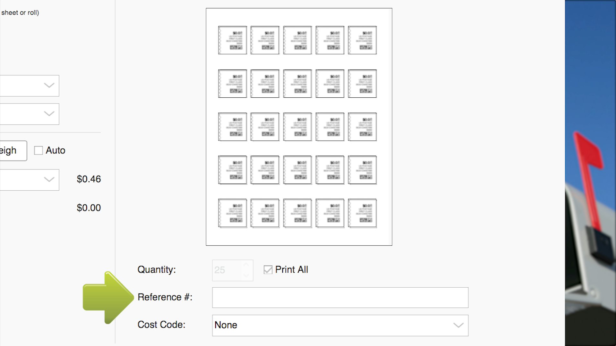
Task: Click the $0.46 postage amount
Action: click(x=89, y=179)
